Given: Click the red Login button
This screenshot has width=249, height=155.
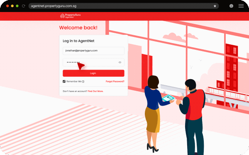Looking at the screenshot, I should point(93,73).
